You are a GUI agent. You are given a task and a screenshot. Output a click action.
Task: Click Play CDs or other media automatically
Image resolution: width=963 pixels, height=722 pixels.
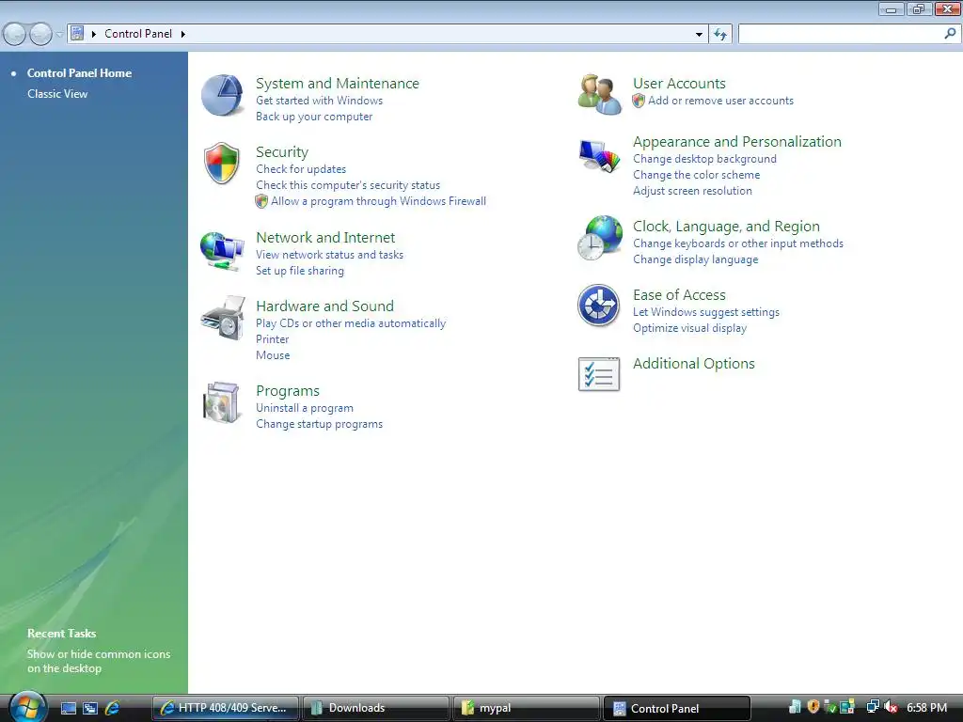(x=351, y=323)
